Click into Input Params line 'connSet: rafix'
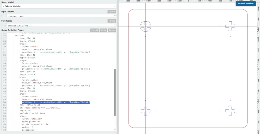 pos(16,16)
